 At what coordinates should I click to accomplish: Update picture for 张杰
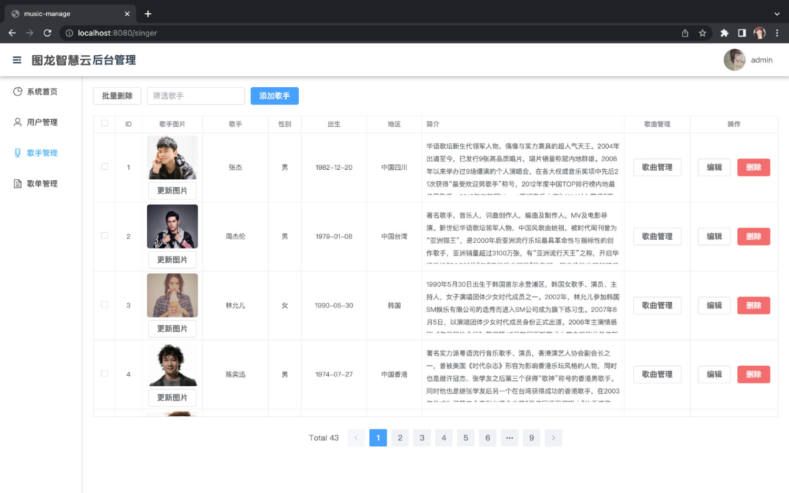[173, 191]
